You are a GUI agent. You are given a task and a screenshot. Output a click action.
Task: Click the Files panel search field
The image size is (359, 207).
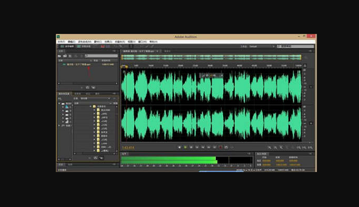tap(101, 56)
